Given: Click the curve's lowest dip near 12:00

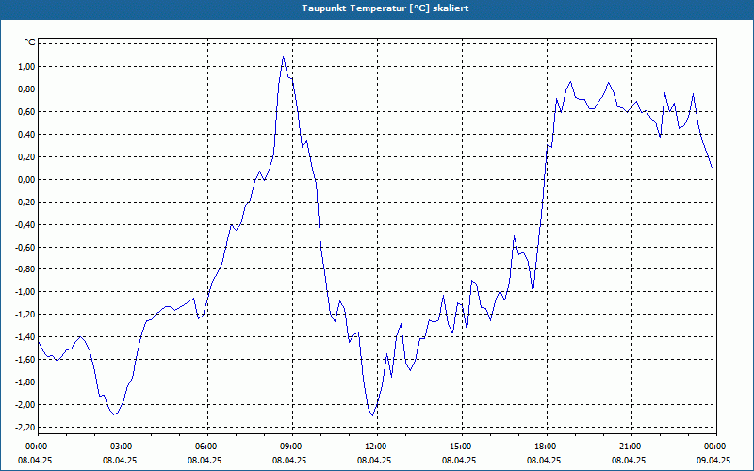Looking at the screenshot, I should tap(372, 415).
